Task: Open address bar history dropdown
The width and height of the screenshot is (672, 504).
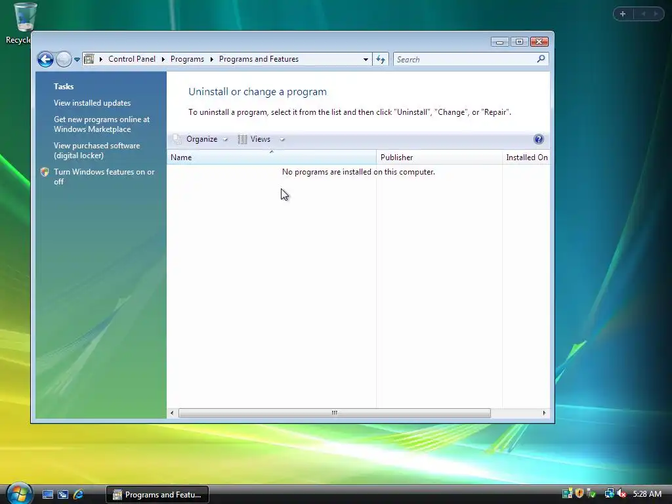Action: click(366, 59)
